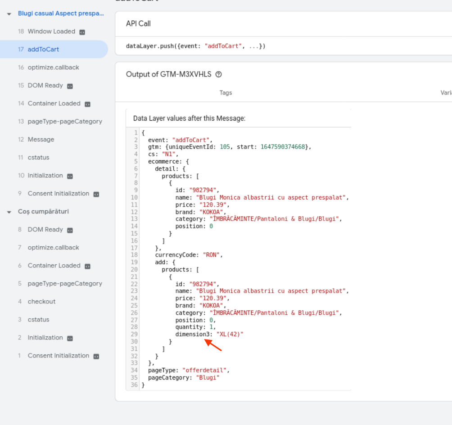
Task: Click the uniqueEventId value 105
Action: click(x=225, y=147)
